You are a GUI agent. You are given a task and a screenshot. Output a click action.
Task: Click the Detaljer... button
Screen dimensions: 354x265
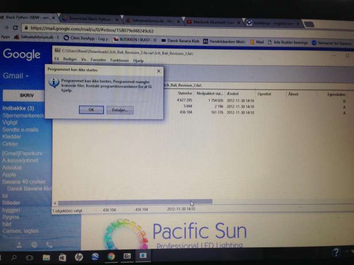(119, 110)
